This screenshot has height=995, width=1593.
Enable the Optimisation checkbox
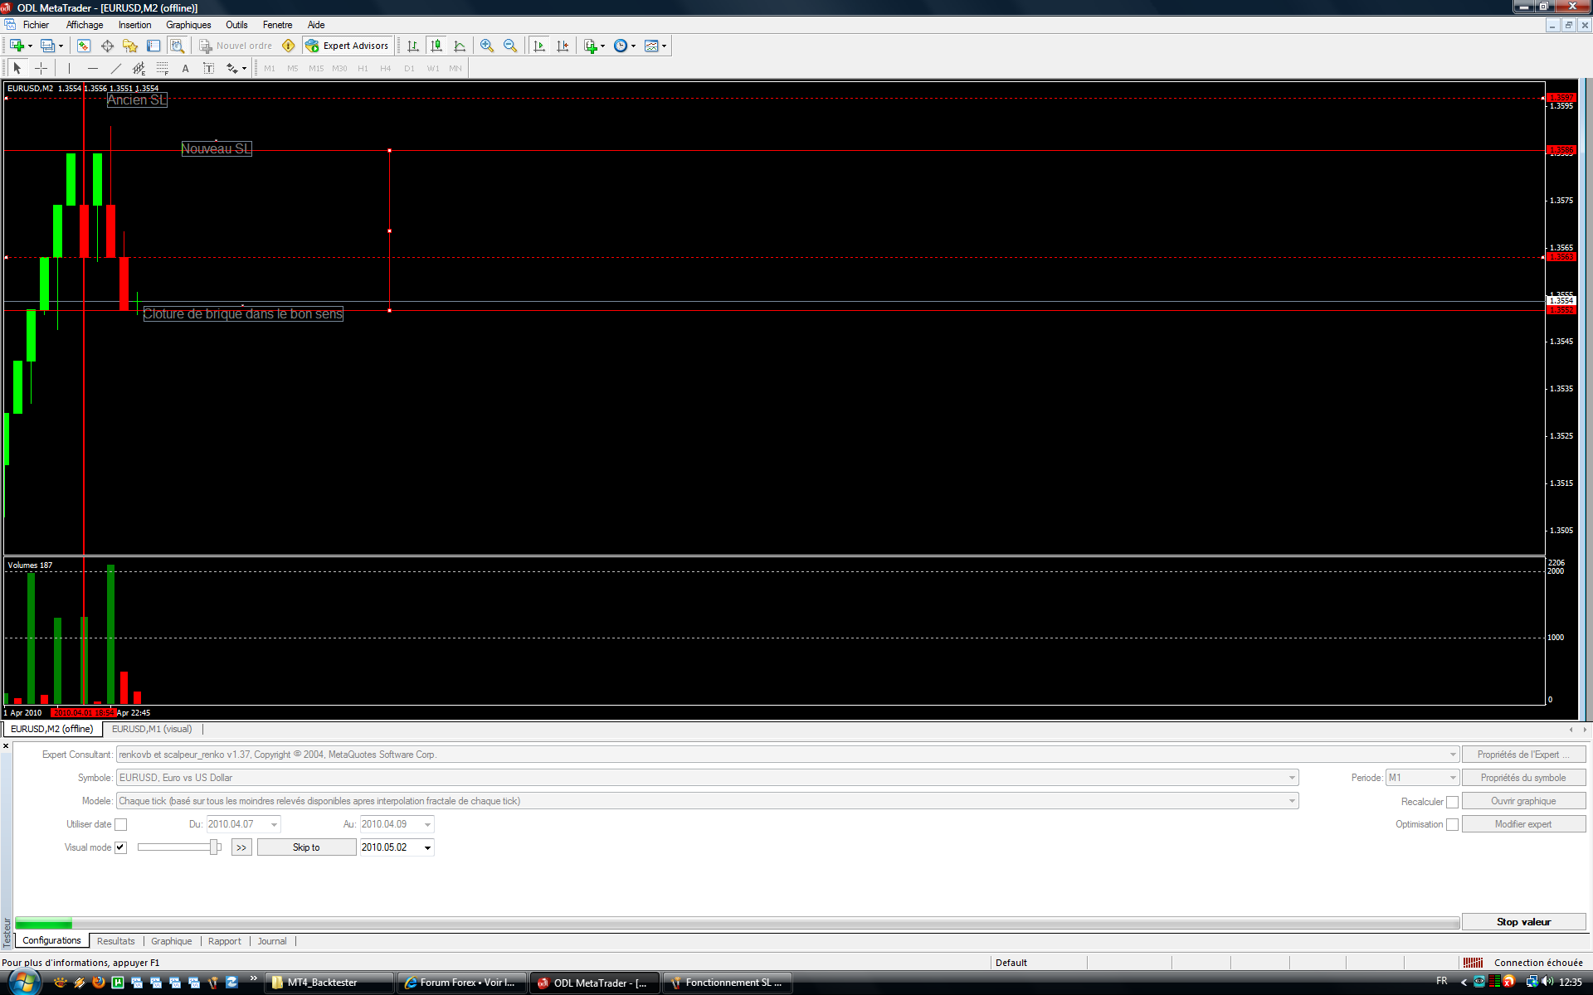point(1452,824)
